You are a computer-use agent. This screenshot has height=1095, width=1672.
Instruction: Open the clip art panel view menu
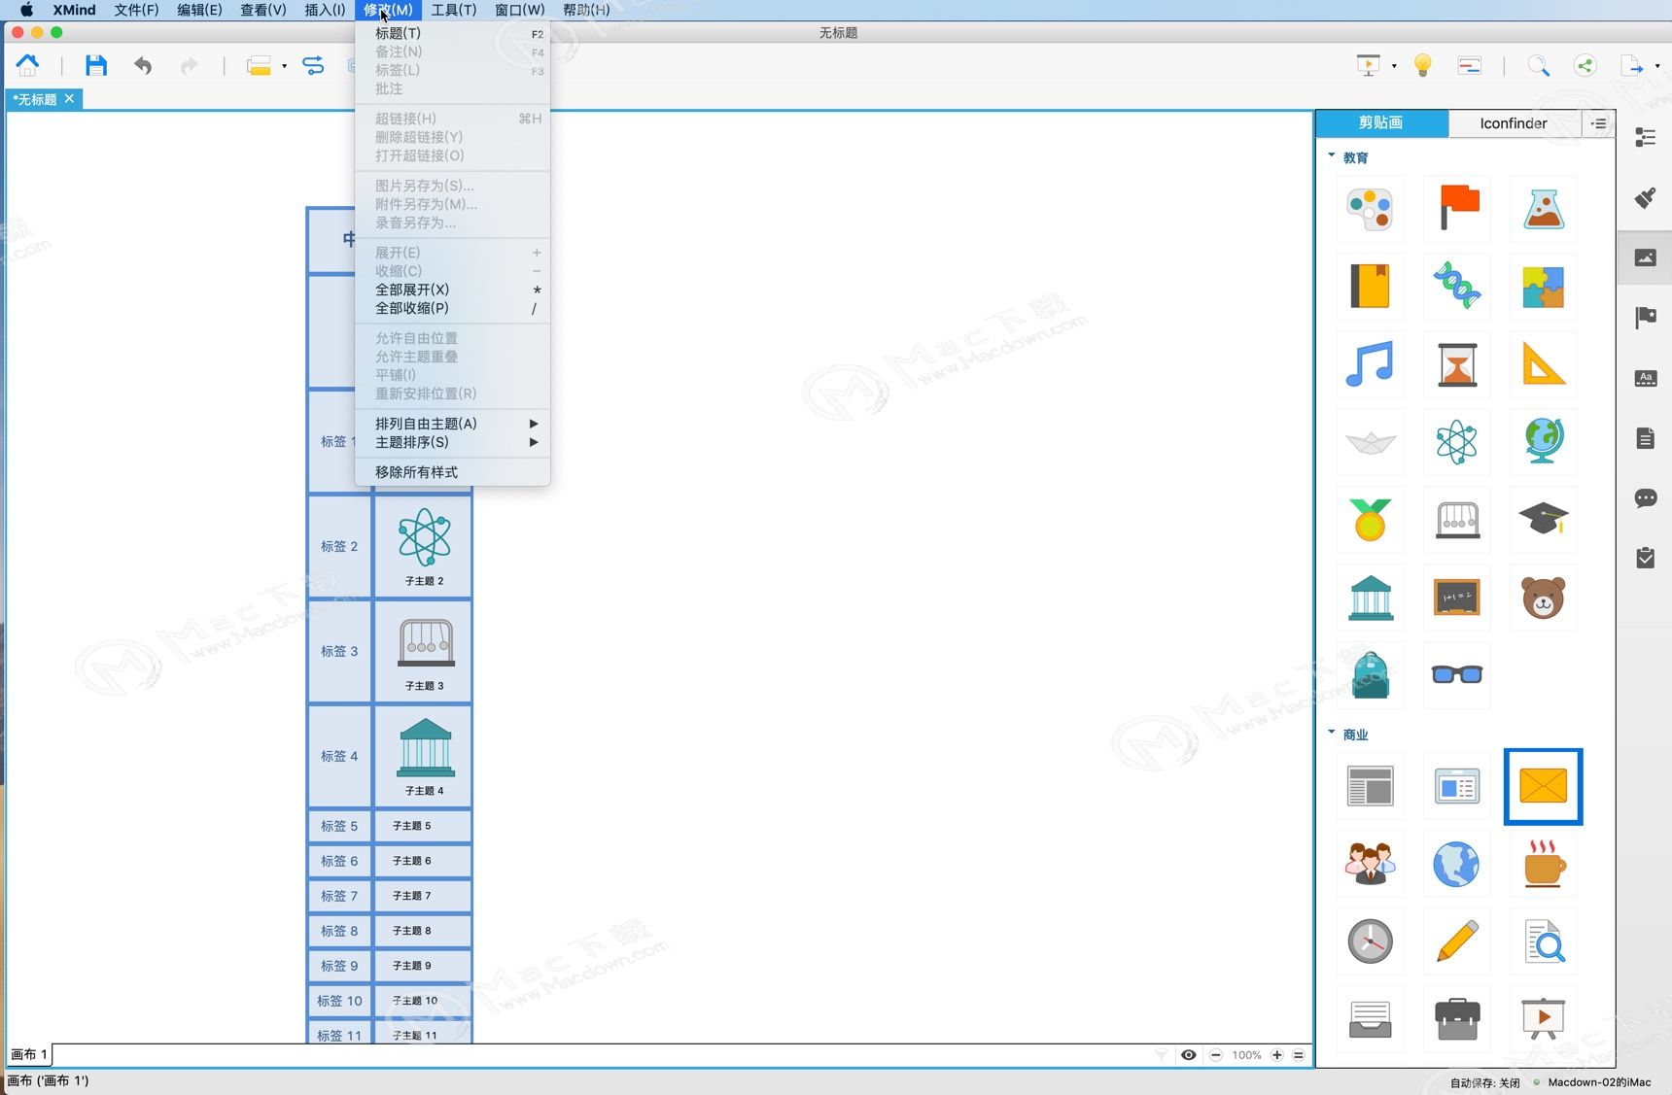point(1598,122)
